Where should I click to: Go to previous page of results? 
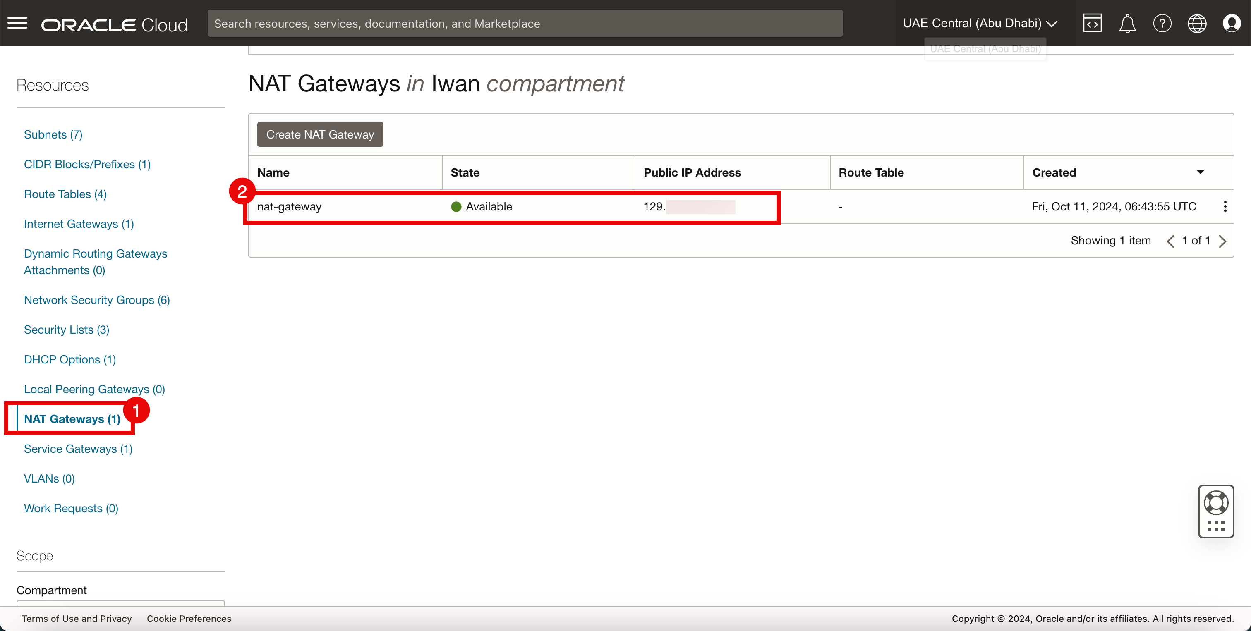(1170, 241)
